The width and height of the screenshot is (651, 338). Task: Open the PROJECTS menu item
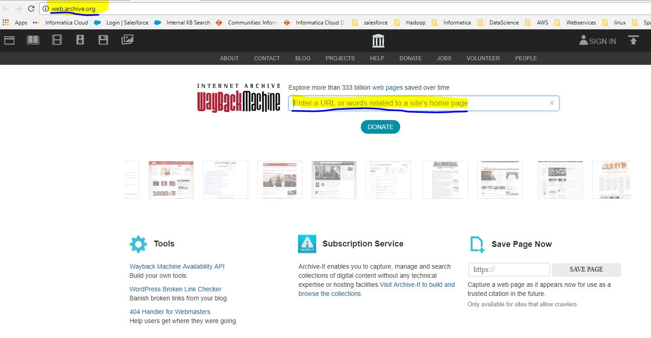(340, 58)
